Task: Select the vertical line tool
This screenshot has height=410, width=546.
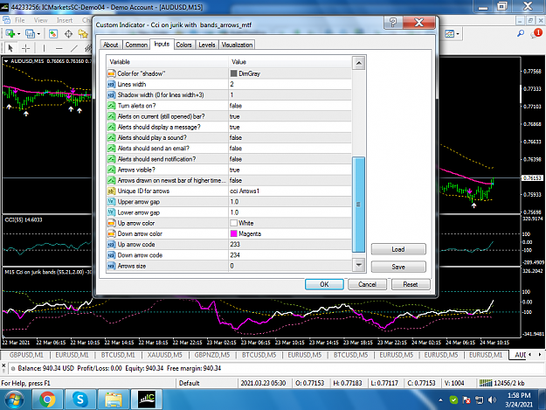Action: 44,48
